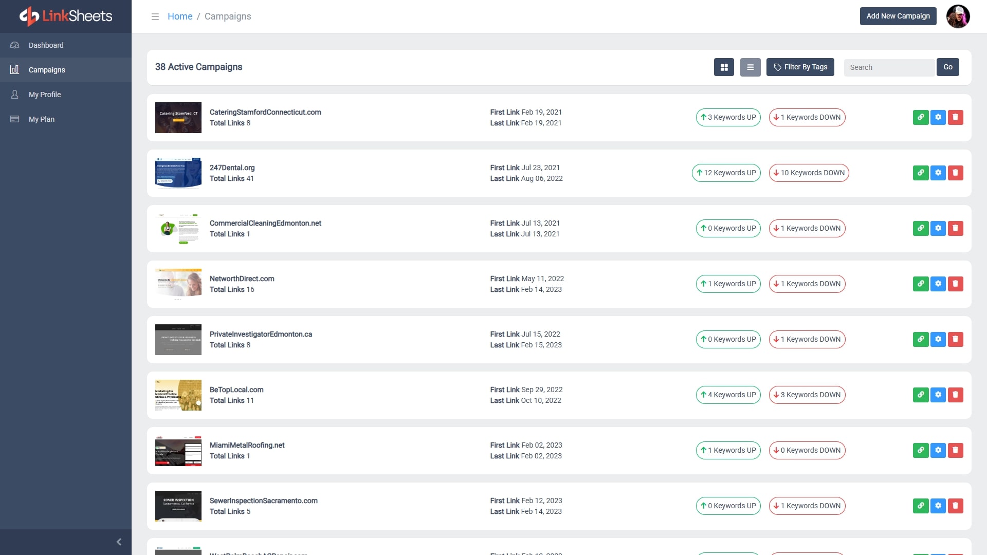Collapse the sidebar with chevron arrow
Viewport: 987px width, 555px height.
point(119,542)
